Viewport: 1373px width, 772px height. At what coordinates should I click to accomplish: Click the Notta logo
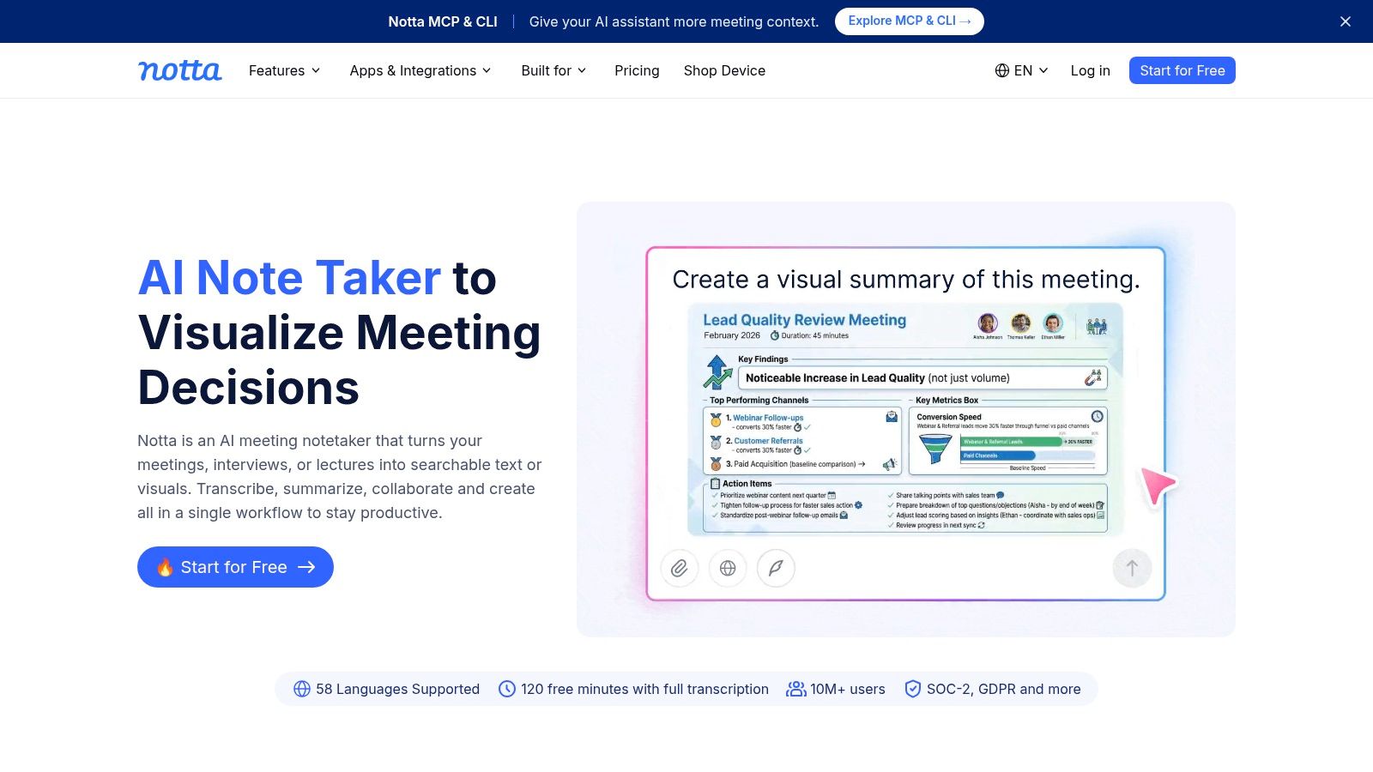[180, 70]
